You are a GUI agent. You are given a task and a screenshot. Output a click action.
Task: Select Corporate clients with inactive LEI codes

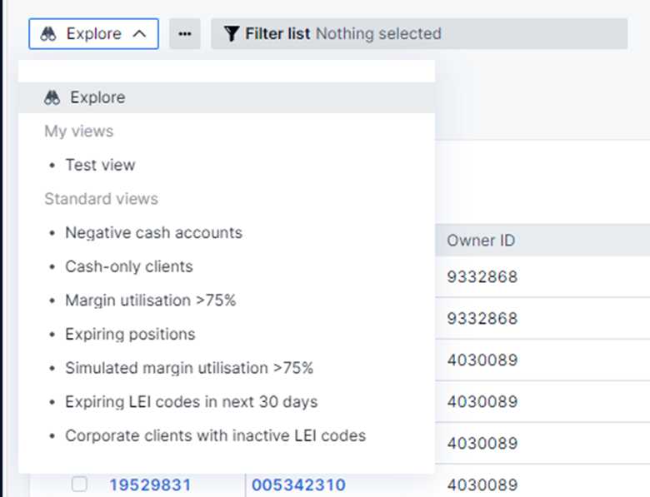pyautogui.click(x=215, y=435)
